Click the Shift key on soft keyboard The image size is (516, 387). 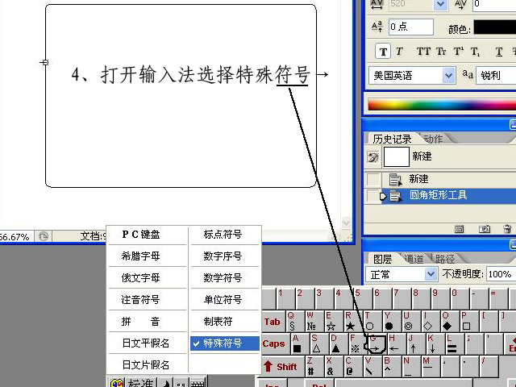pyautogui.click(x=283, y=366)
